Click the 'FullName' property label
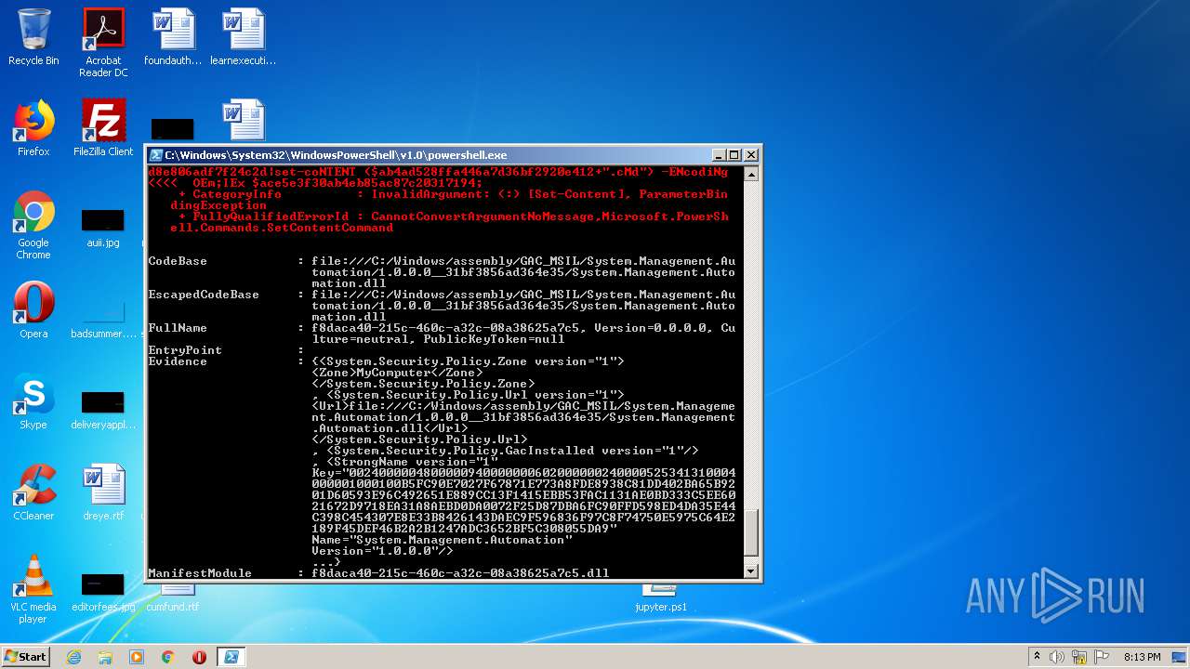Viewport: 1190px width, 669px height. pos(178,328)
